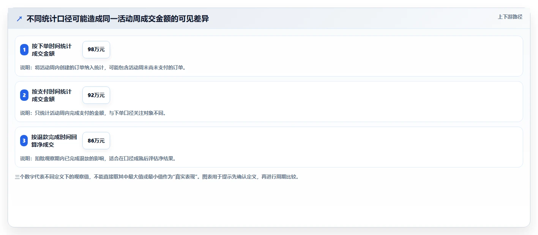This screenshot has width=538, height=235.
Task: Click the 92万元 value box
Action: coord(96,95)
